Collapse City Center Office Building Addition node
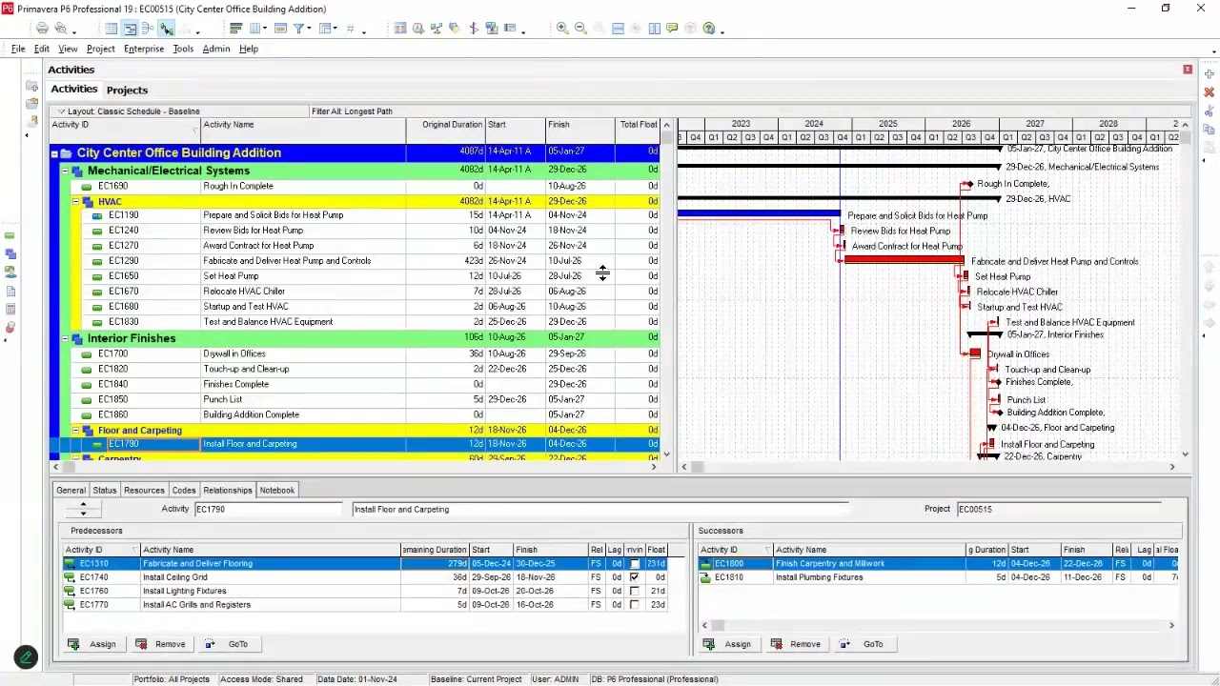This screenshot has width=1220, height=686. [54, 153]
